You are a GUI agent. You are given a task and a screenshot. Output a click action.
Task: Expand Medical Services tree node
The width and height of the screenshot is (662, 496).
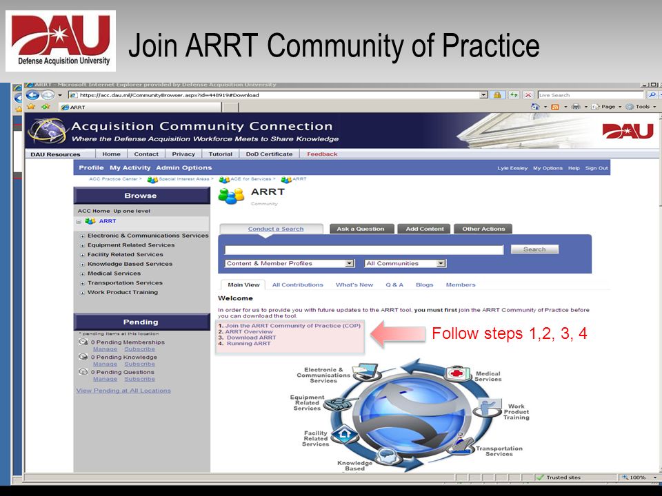pos(82,273)
